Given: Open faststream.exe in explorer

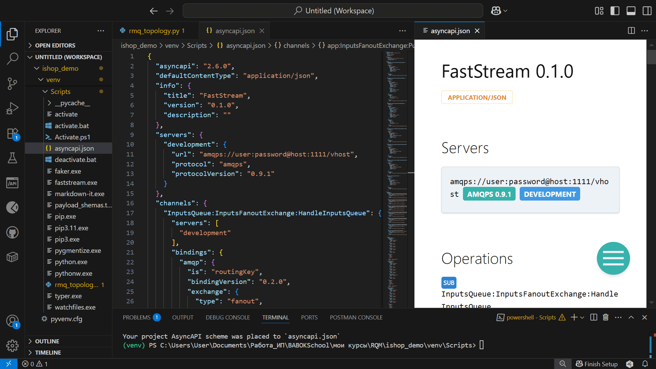Looking at the screenshot, I should point(76,182).
